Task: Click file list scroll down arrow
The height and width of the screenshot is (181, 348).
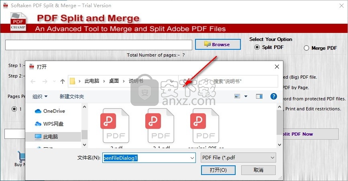Action: click(x=280, y=144)
